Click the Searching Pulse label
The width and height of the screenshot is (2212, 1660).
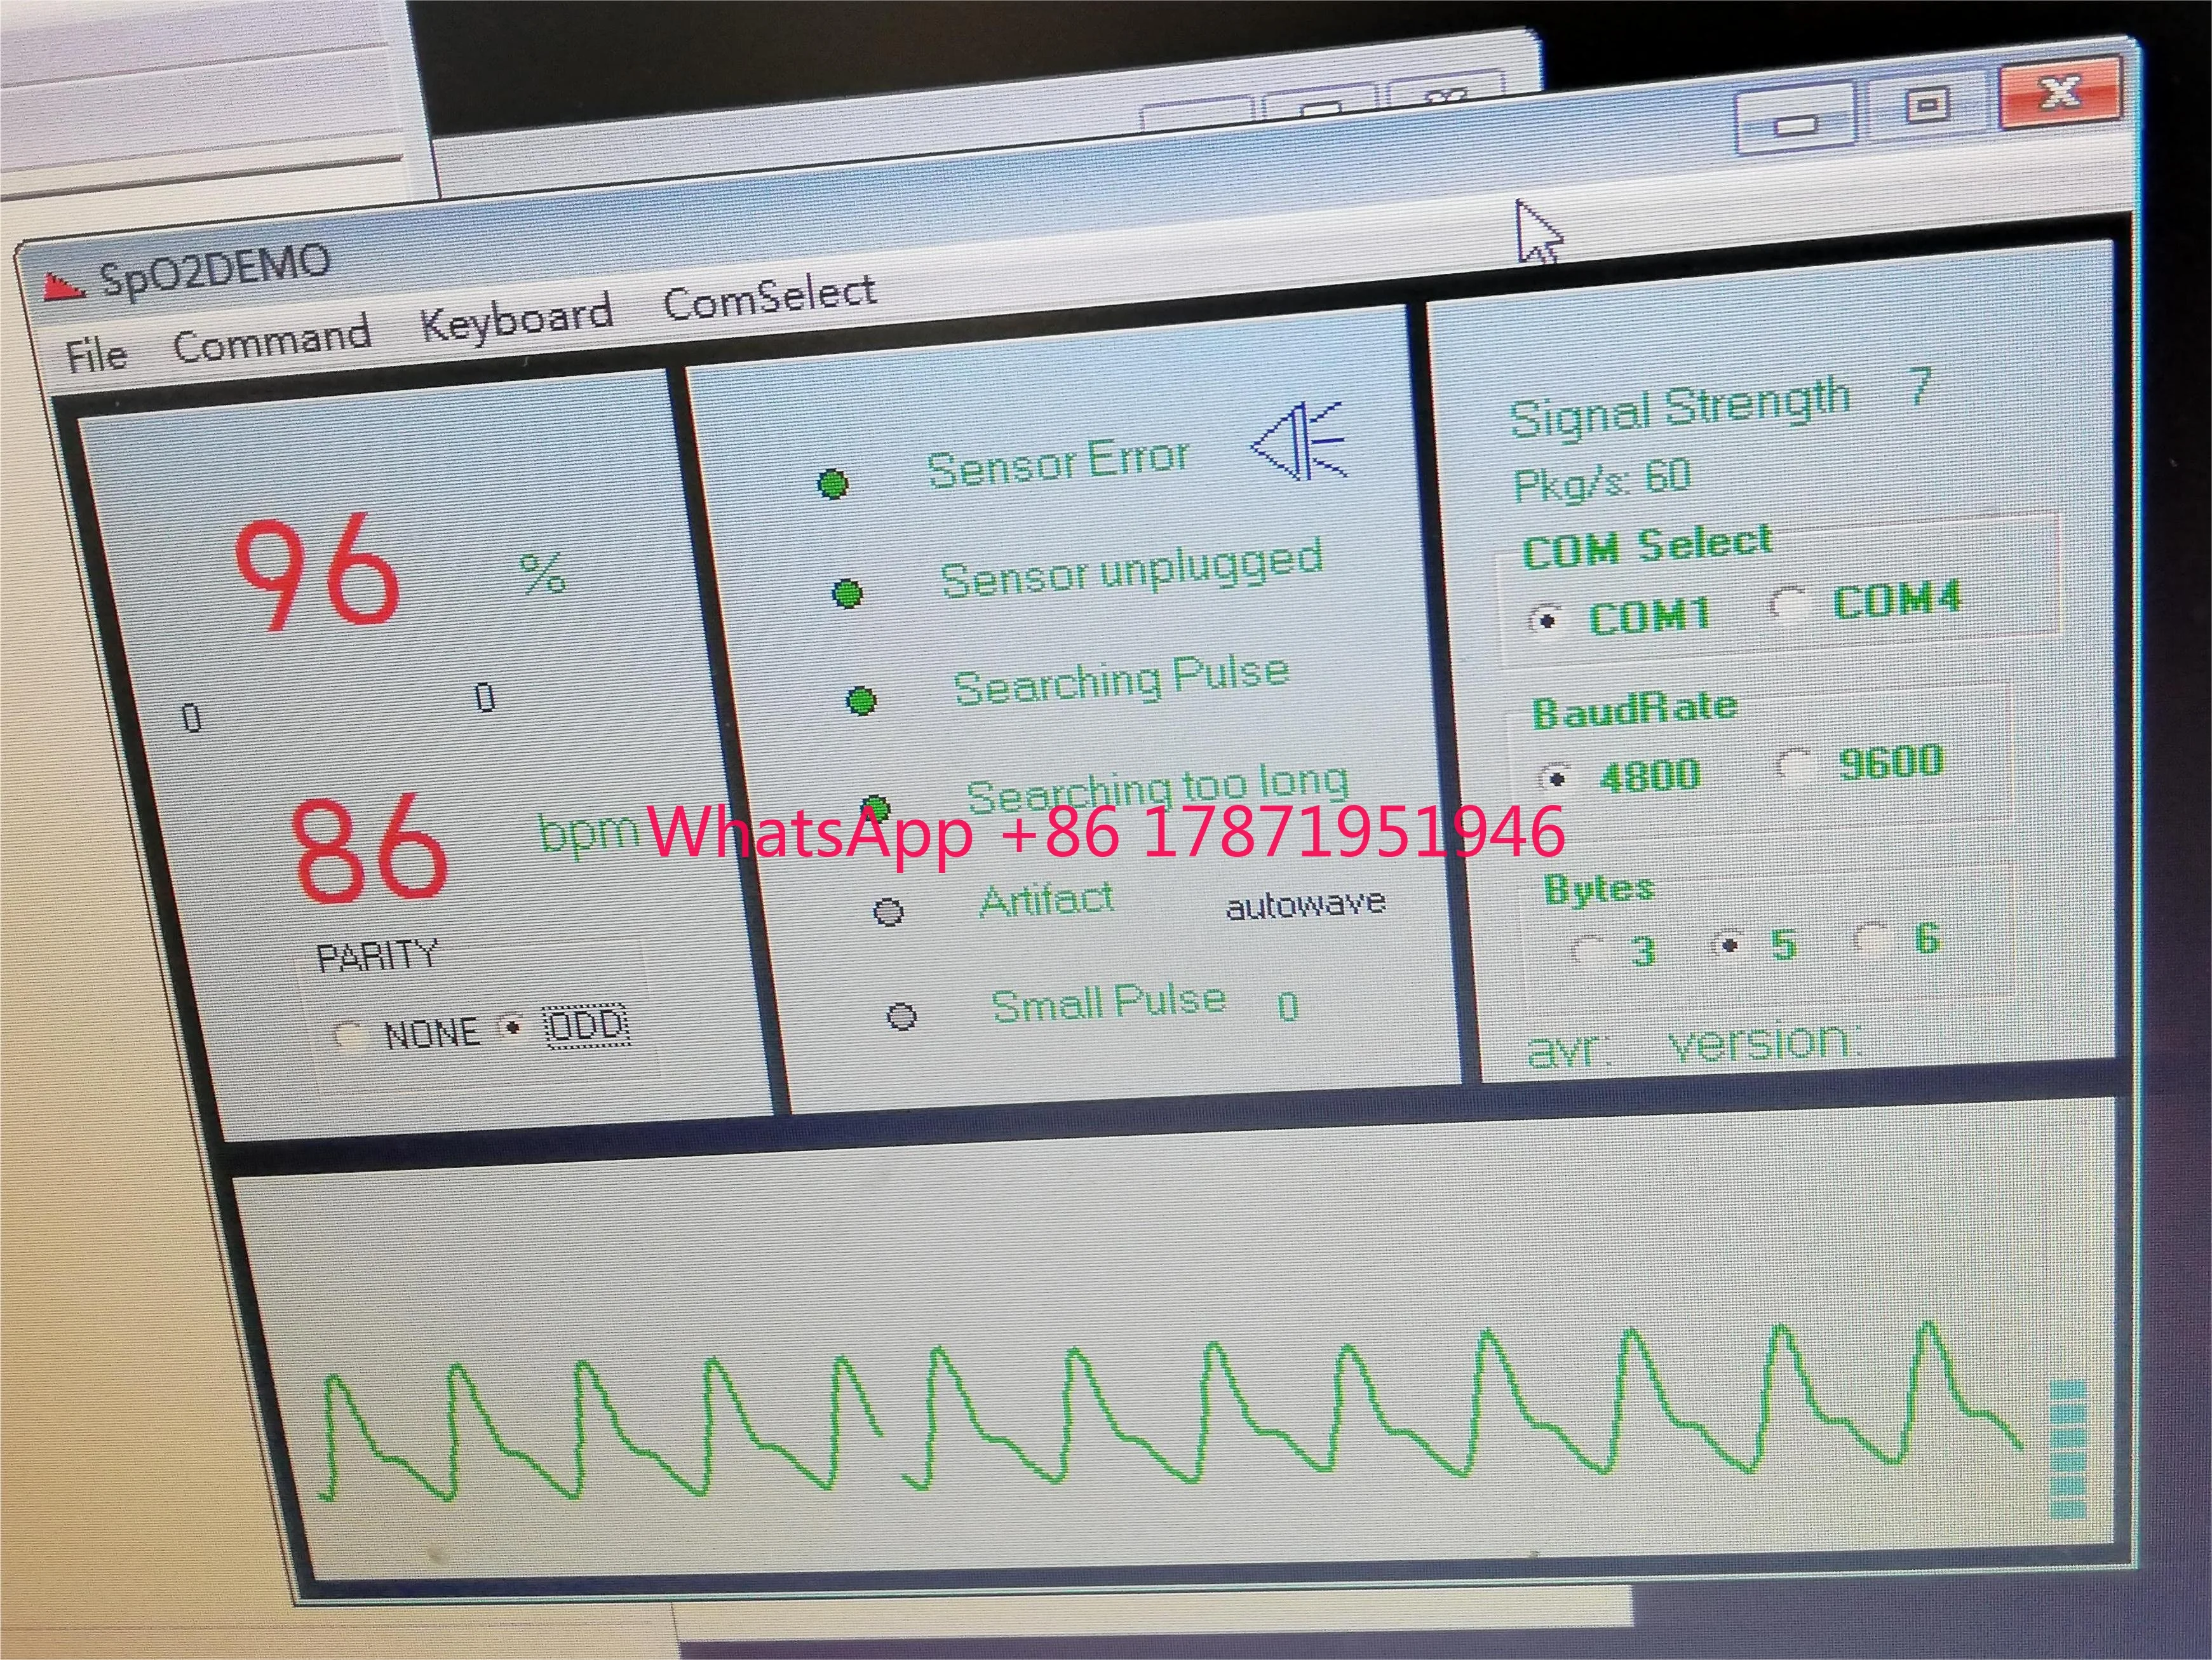pos(1121,680)
